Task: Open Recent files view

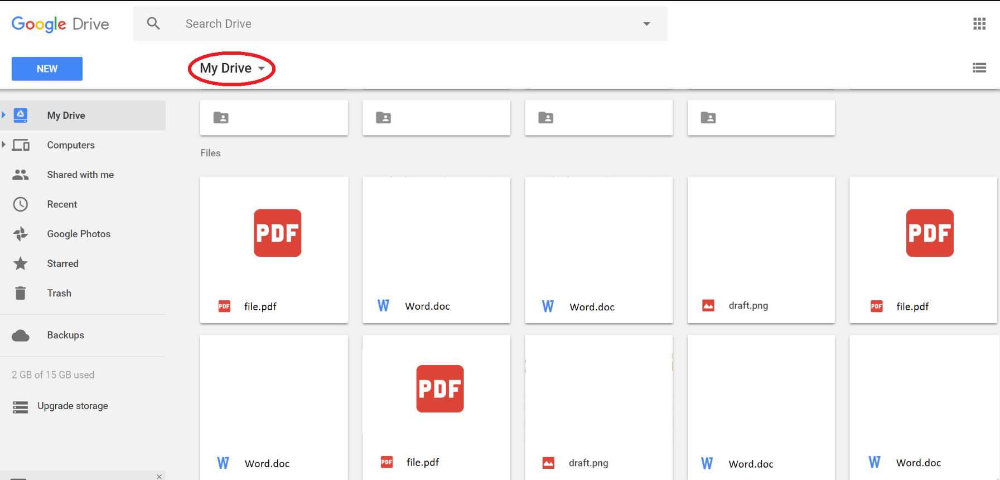Action: pos(62,204)
